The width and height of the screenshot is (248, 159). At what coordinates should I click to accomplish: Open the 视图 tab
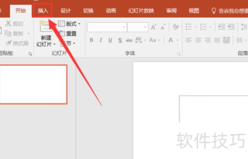click(194, 11)
